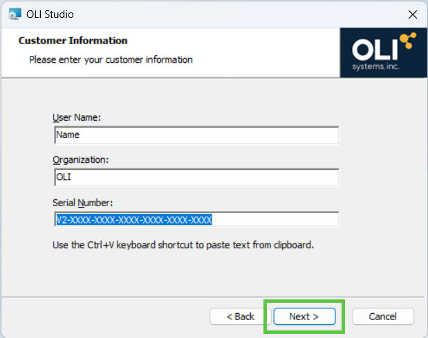The width and height of the screenshot is (428, 338).
Task: Click the OLI systems inc. logo
Action: pyautogui.click(x=384, y=52)
